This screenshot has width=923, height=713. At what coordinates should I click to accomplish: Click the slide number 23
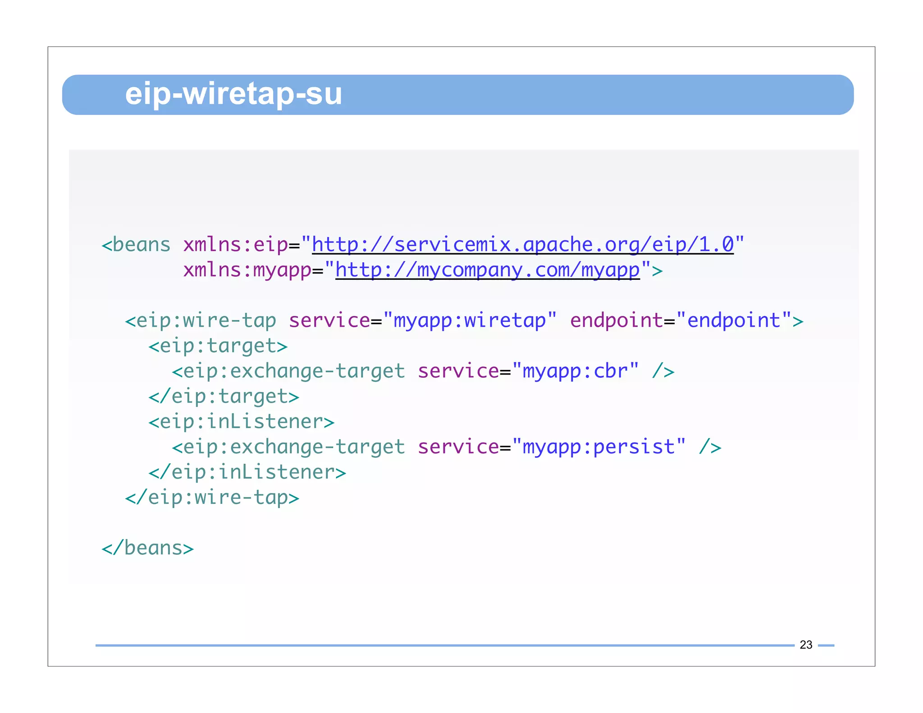[x=806, y=645]
